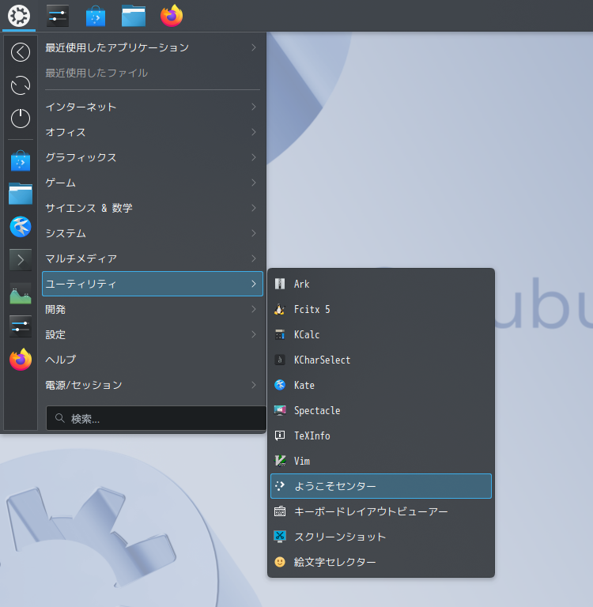This screenshot has width=593, height=607.
Task: Click the KCharSelect label text
Action: [322, 360]
